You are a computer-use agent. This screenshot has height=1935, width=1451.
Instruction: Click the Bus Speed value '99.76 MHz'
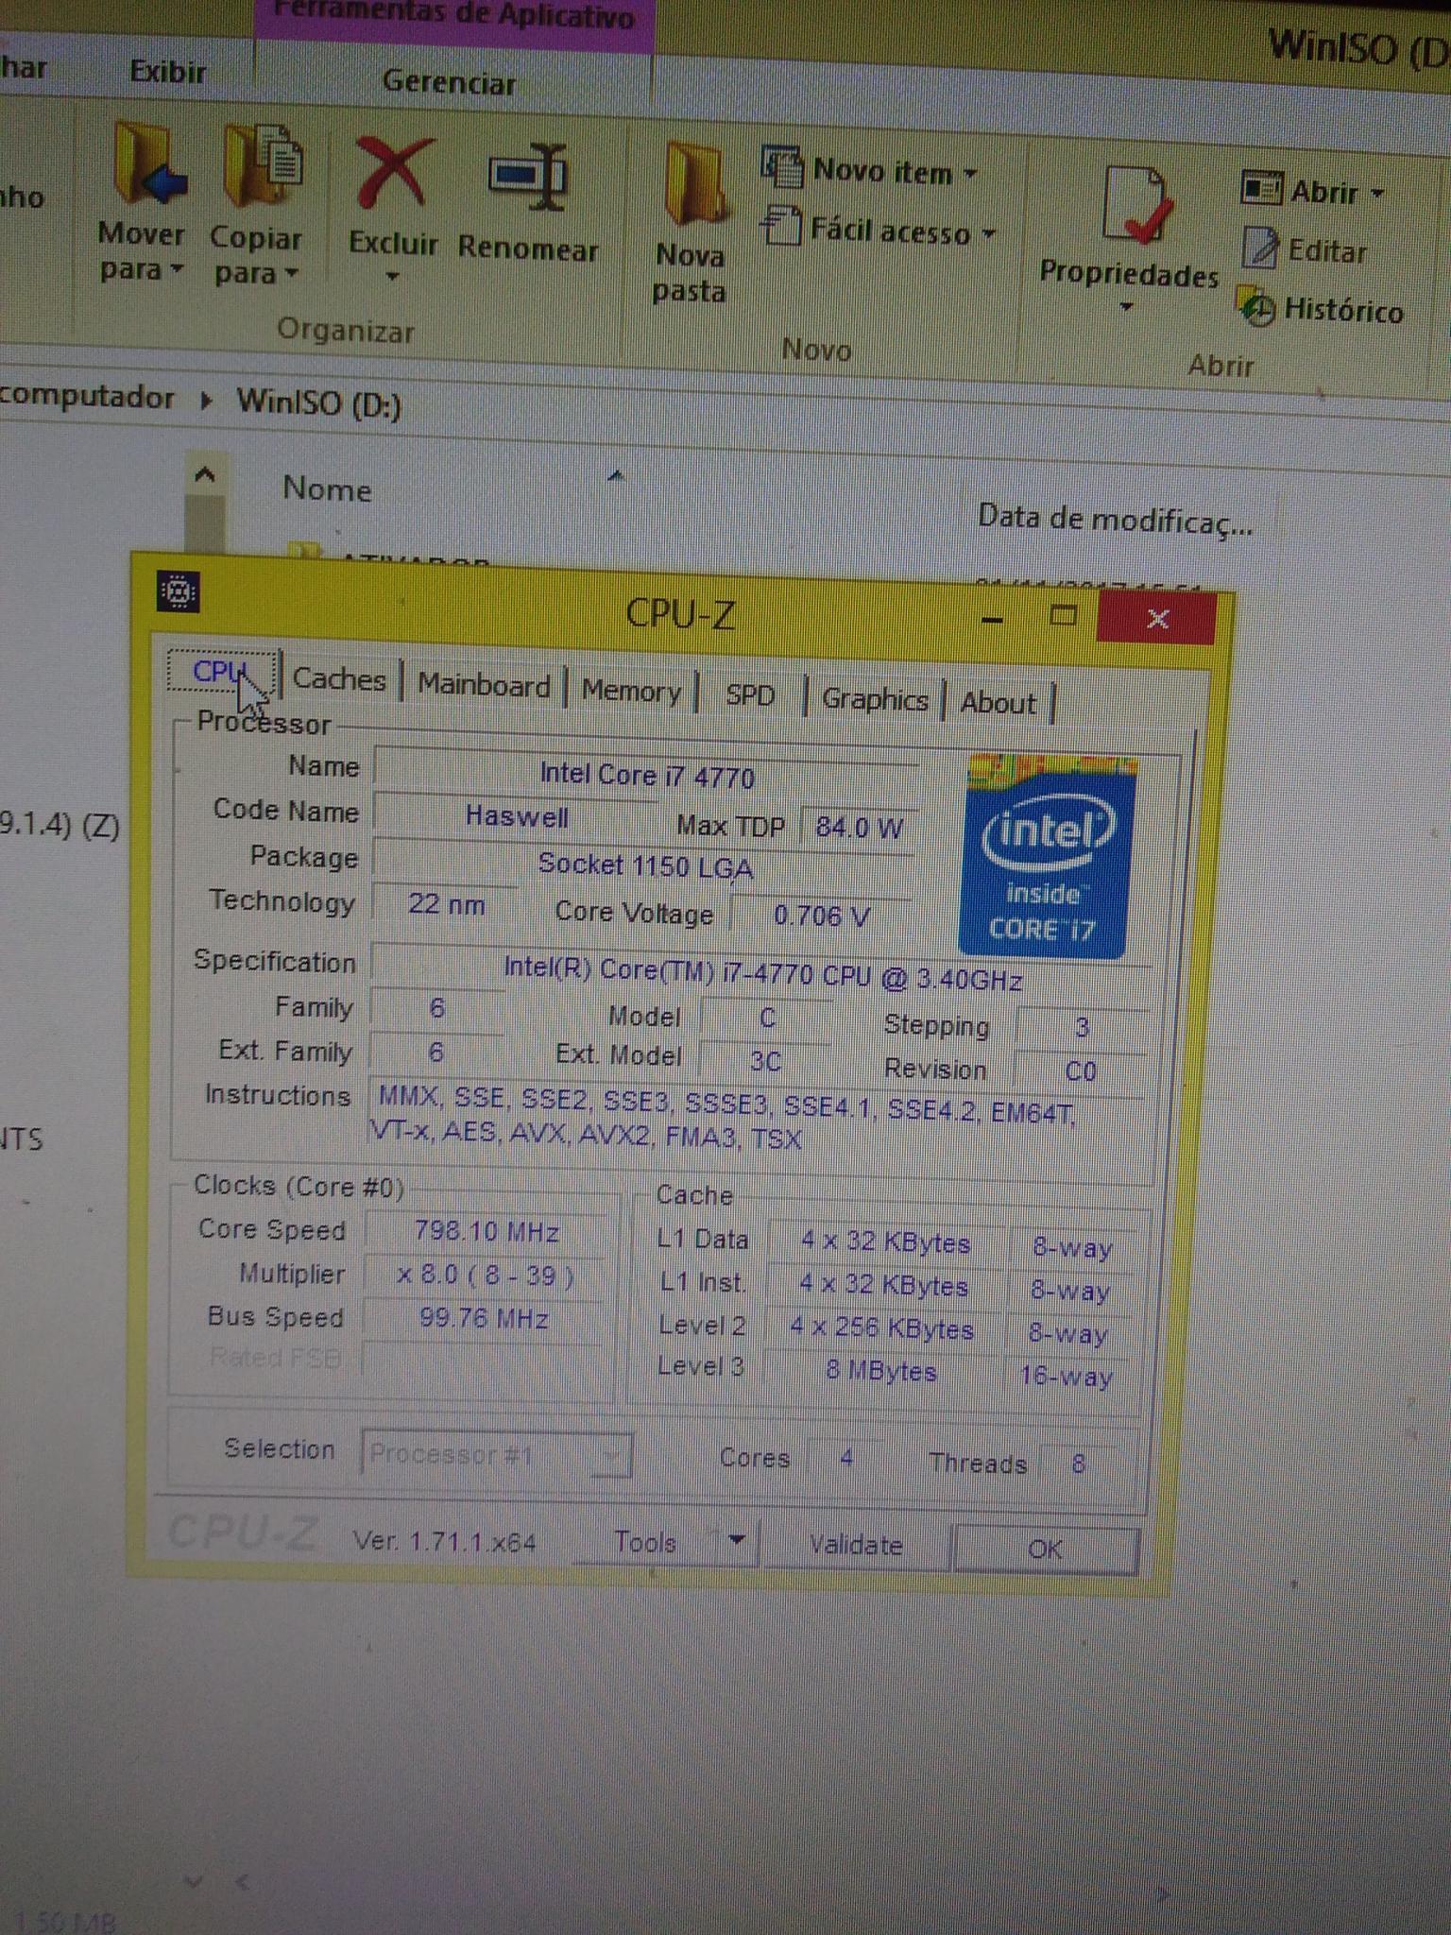pos(483,1318)
